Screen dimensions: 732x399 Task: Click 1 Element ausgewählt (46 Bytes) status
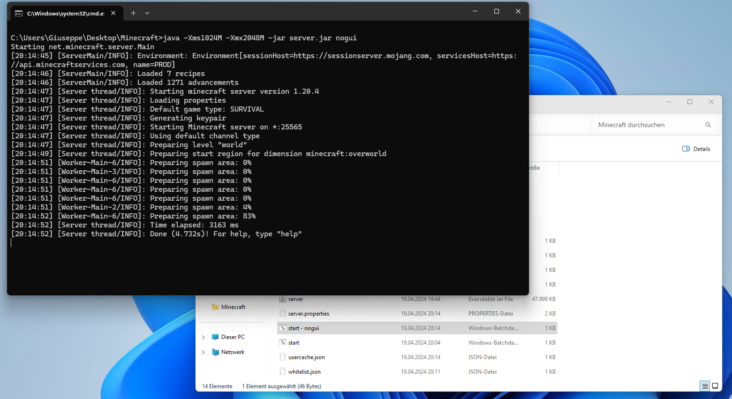[281, 386]
